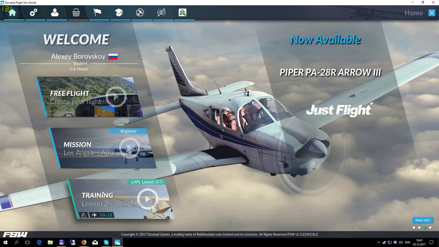Open Multiplayer with the globe and planes icon
The image size is (439, 247).
(x=161, y=13)
